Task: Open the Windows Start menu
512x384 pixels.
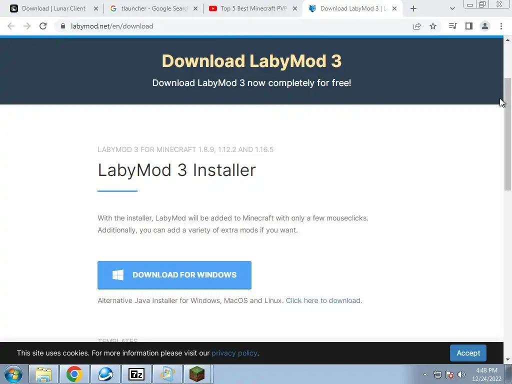Action: pyautogui.click(x=13, y=374)
